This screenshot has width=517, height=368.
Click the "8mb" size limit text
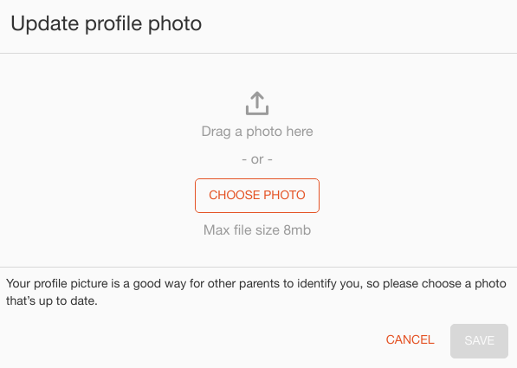[x=297, y=230]
